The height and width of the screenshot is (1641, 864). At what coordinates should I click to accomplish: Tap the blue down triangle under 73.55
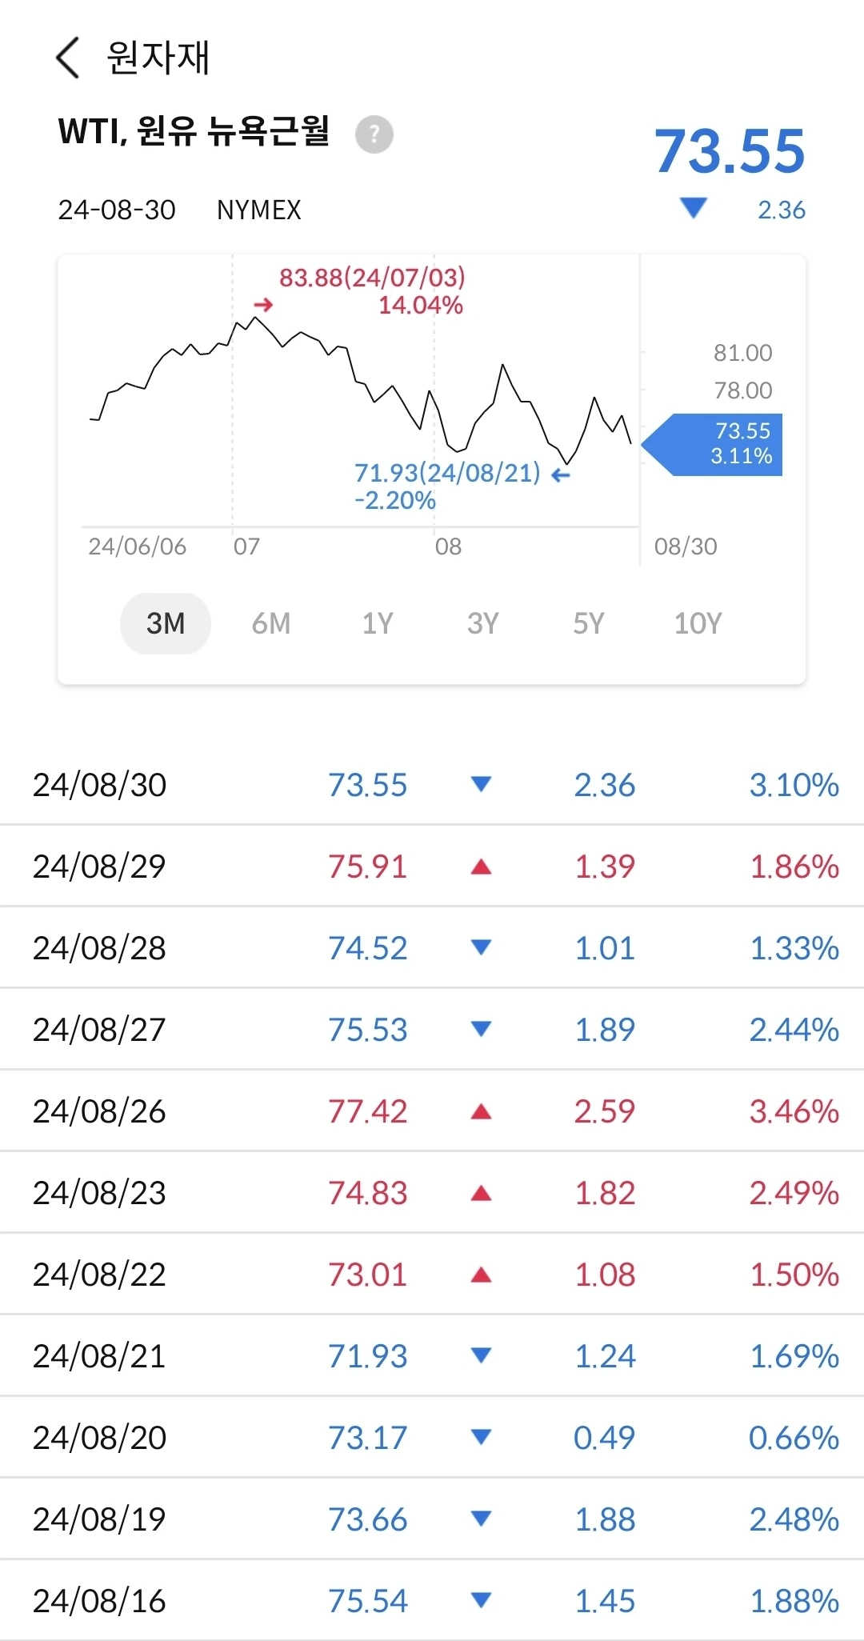coord(693,209)
